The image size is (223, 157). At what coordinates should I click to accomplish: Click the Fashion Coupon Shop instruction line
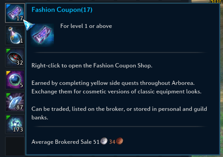coord(92,66)
